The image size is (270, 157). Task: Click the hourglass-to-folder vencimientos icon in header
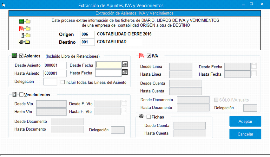pos(26,35)
